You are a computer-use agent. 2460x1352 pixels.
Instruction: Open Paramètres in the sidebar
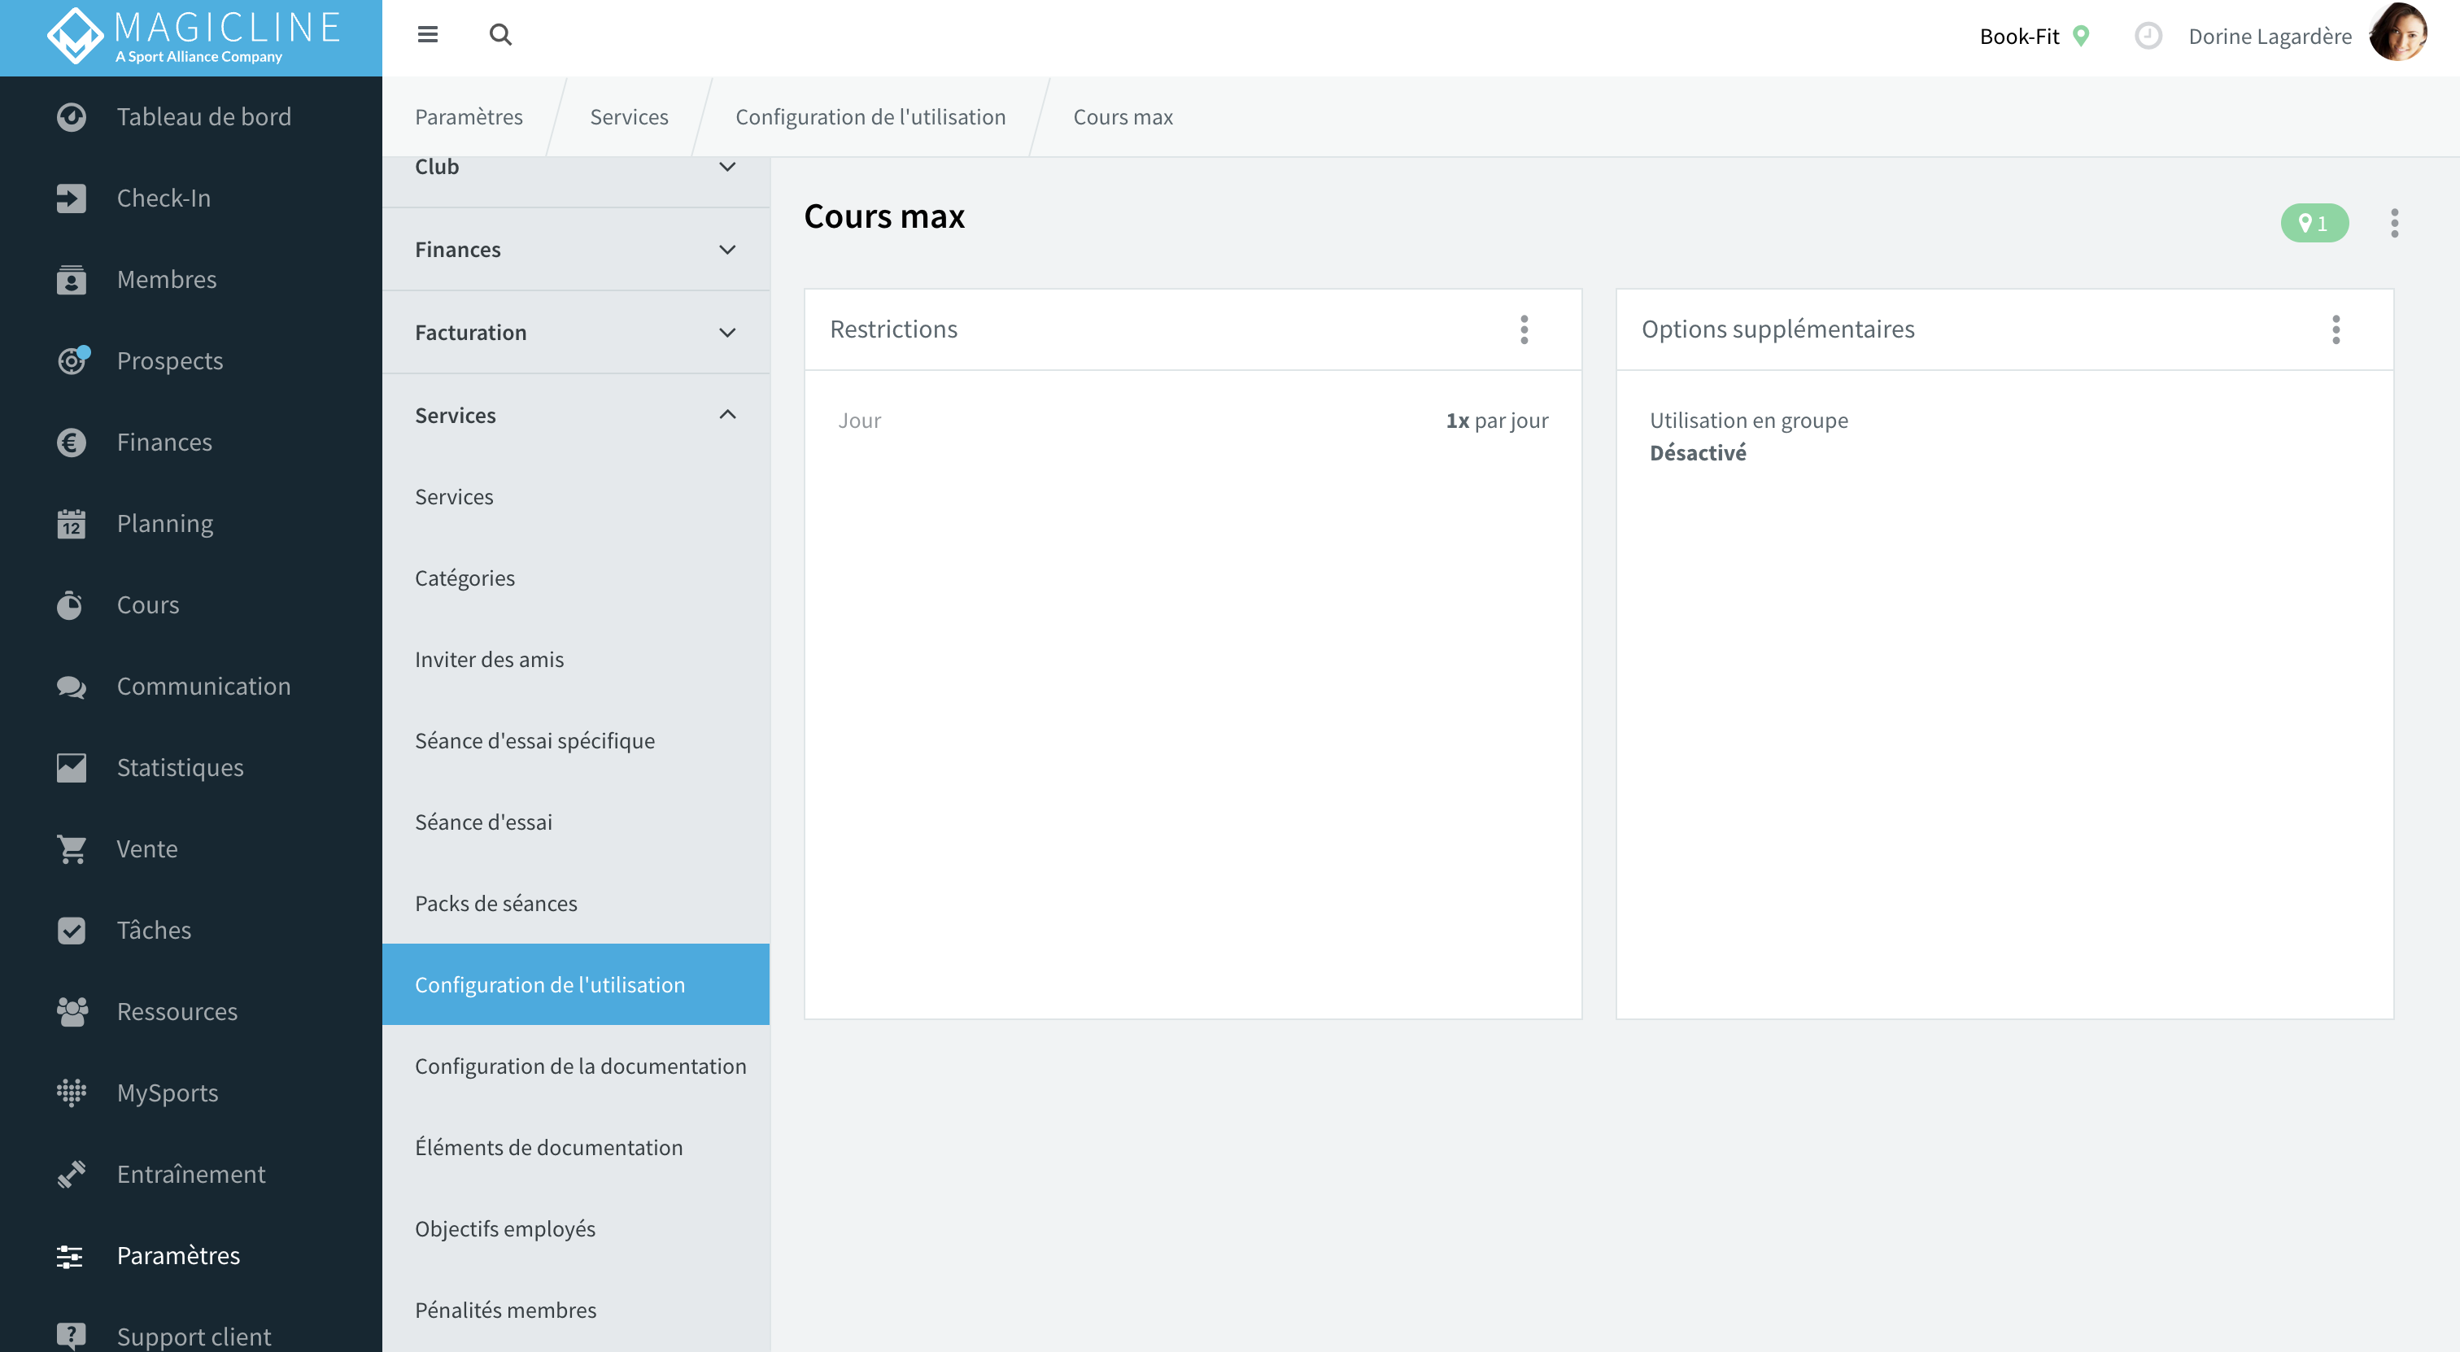(191, 1254)
